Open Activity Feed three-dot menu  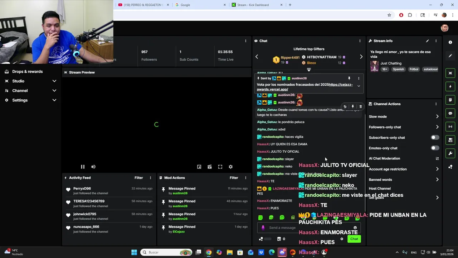pyautogui.click(x=150, y=178)
